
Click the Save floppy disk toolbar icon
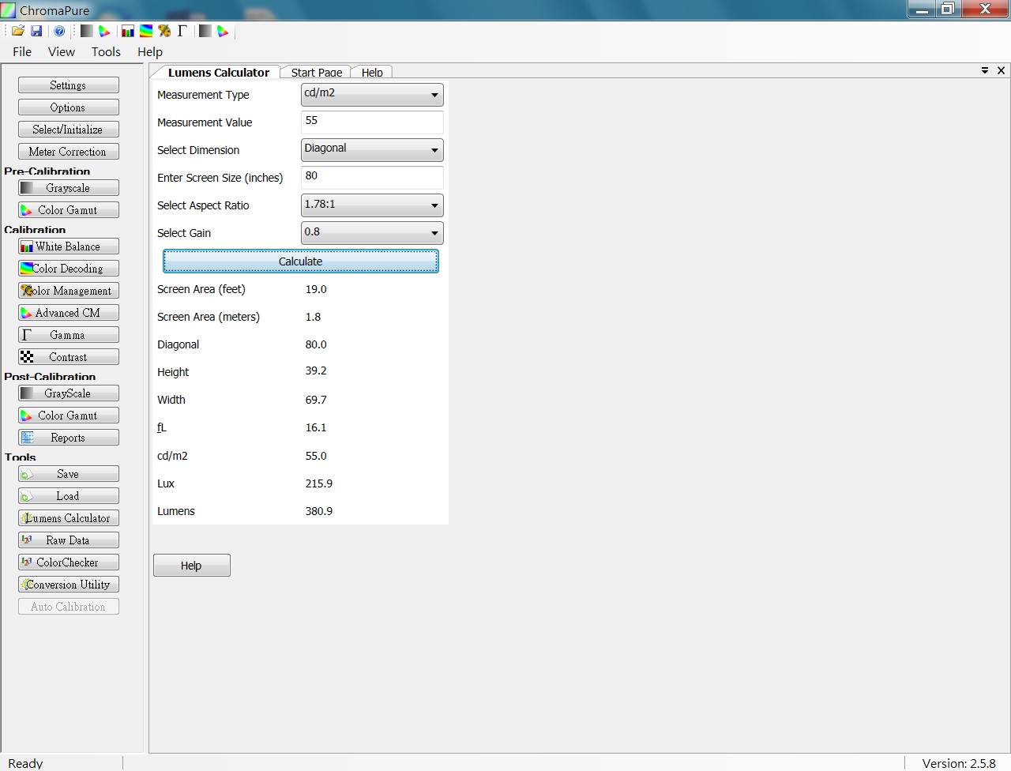(x=36, y=31)
